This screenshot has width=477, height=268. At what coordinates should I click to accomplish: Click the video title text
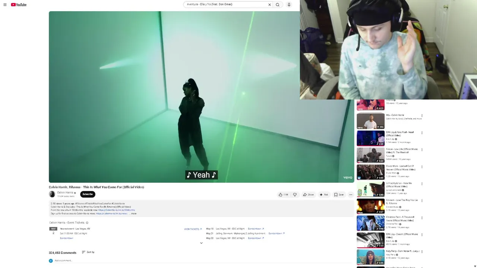click(x=97, y=187)
